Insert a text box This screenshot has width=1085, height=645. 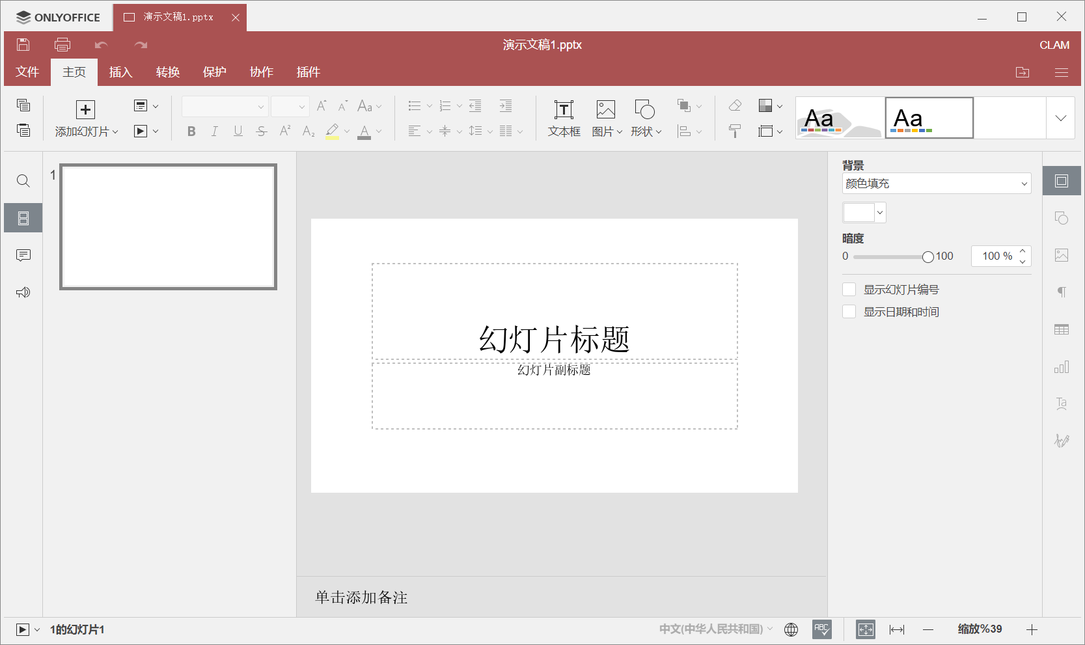click(562, 117)
